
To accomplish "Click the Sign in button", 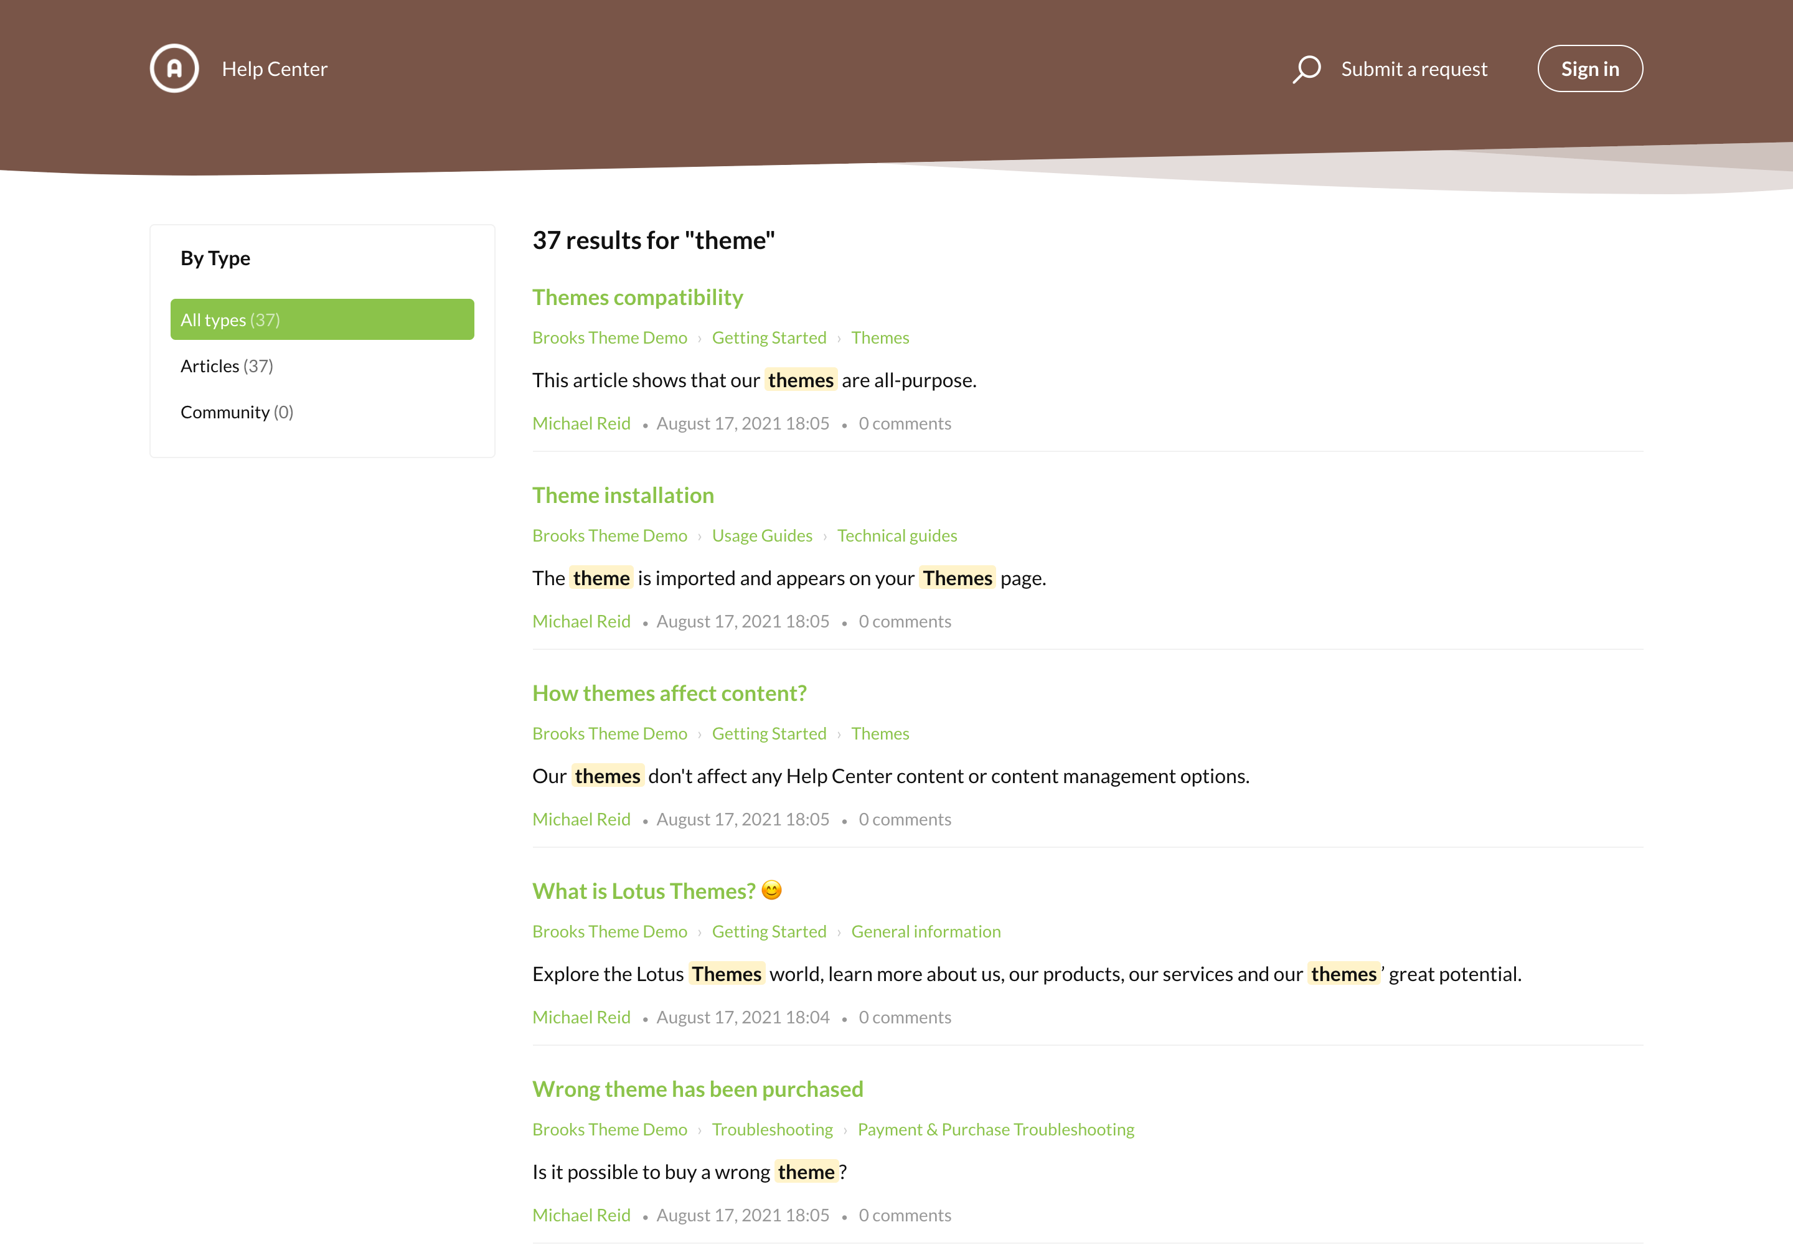I will click(x=1589, y=68).
